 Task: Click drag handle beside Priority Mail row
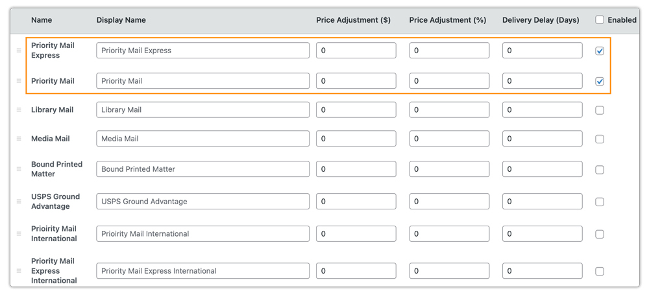19,81
